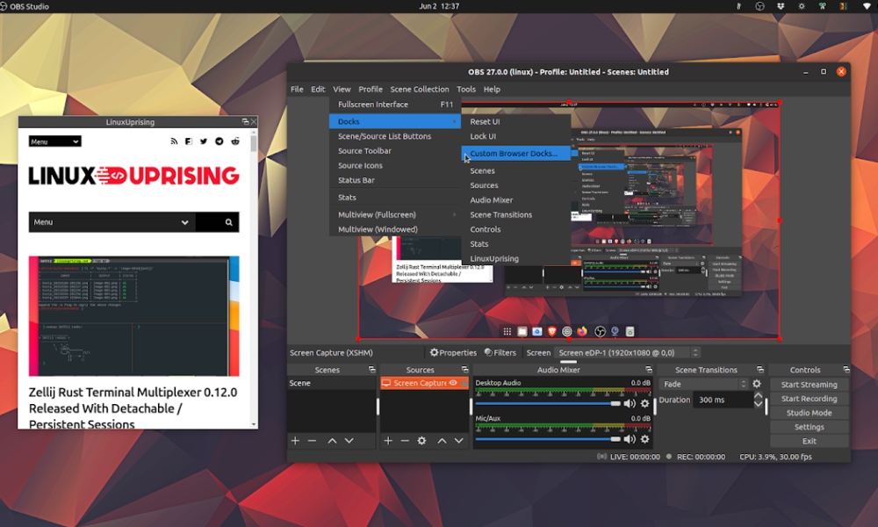Float the Scene Transitions dock via header icon
Screen dimensions: 878x527
759,370
